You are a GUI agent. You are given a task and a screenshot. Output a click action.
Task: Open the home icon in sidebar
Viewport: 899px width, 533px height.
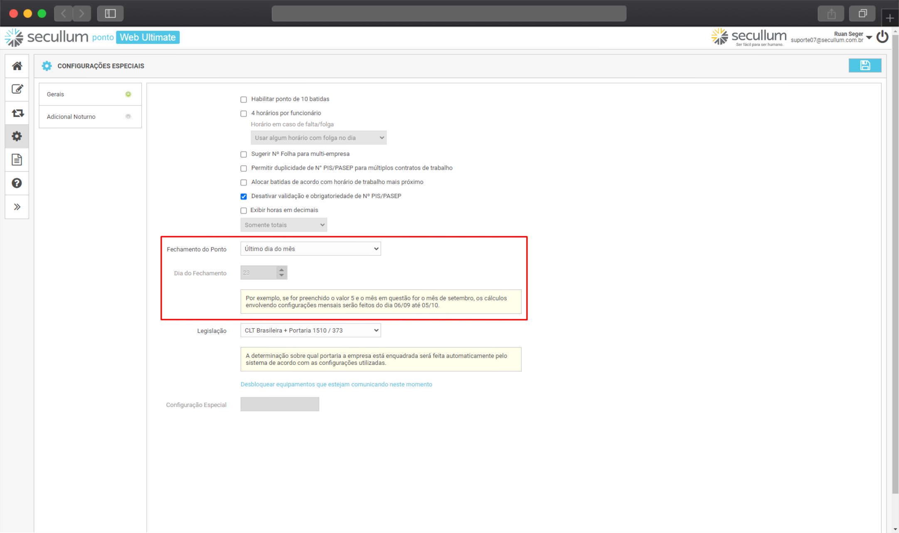17,66
